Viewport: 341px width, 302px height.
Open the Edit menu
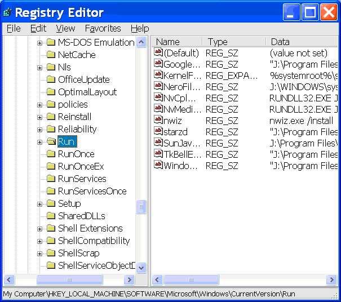[x=38, y=28]
